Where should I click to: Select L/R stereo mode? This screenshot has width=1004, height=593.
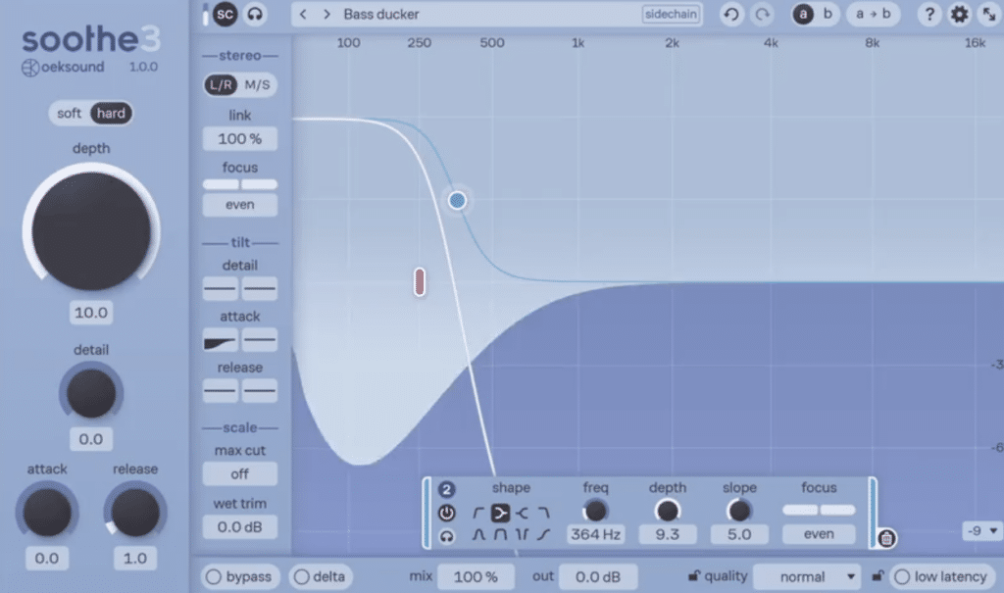[x=221, y=84]
